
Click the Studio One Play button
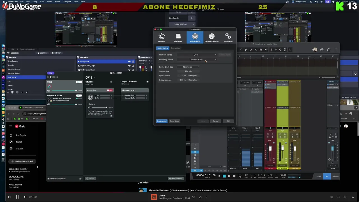coord(229,176)
